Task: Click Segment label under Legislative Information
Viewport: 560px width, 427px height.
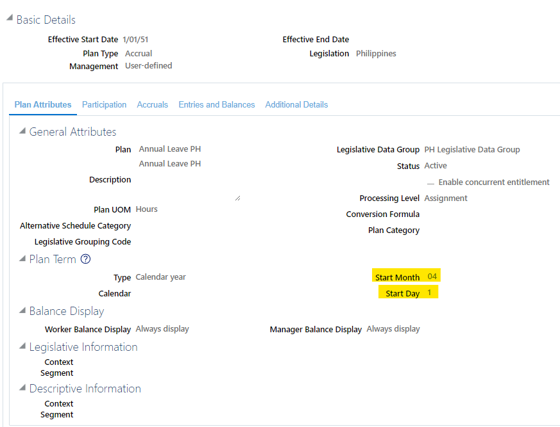Action: [x=57, y=373]
